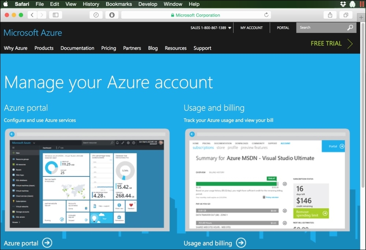This screenshot has height=250, width=366.
Task: Open the Bookmarks menu
Action: tap(119, 4)
